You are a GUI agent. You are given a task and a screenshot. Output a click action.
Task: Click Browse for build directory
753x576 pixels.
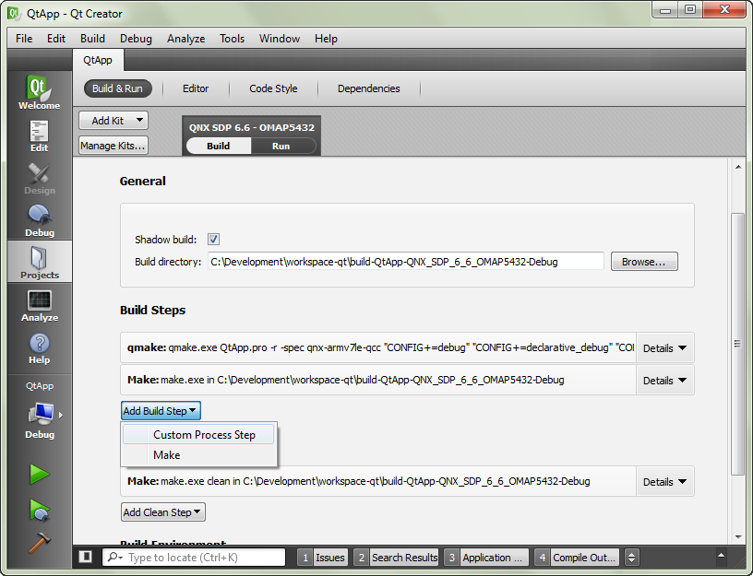(x=643, y=262)
